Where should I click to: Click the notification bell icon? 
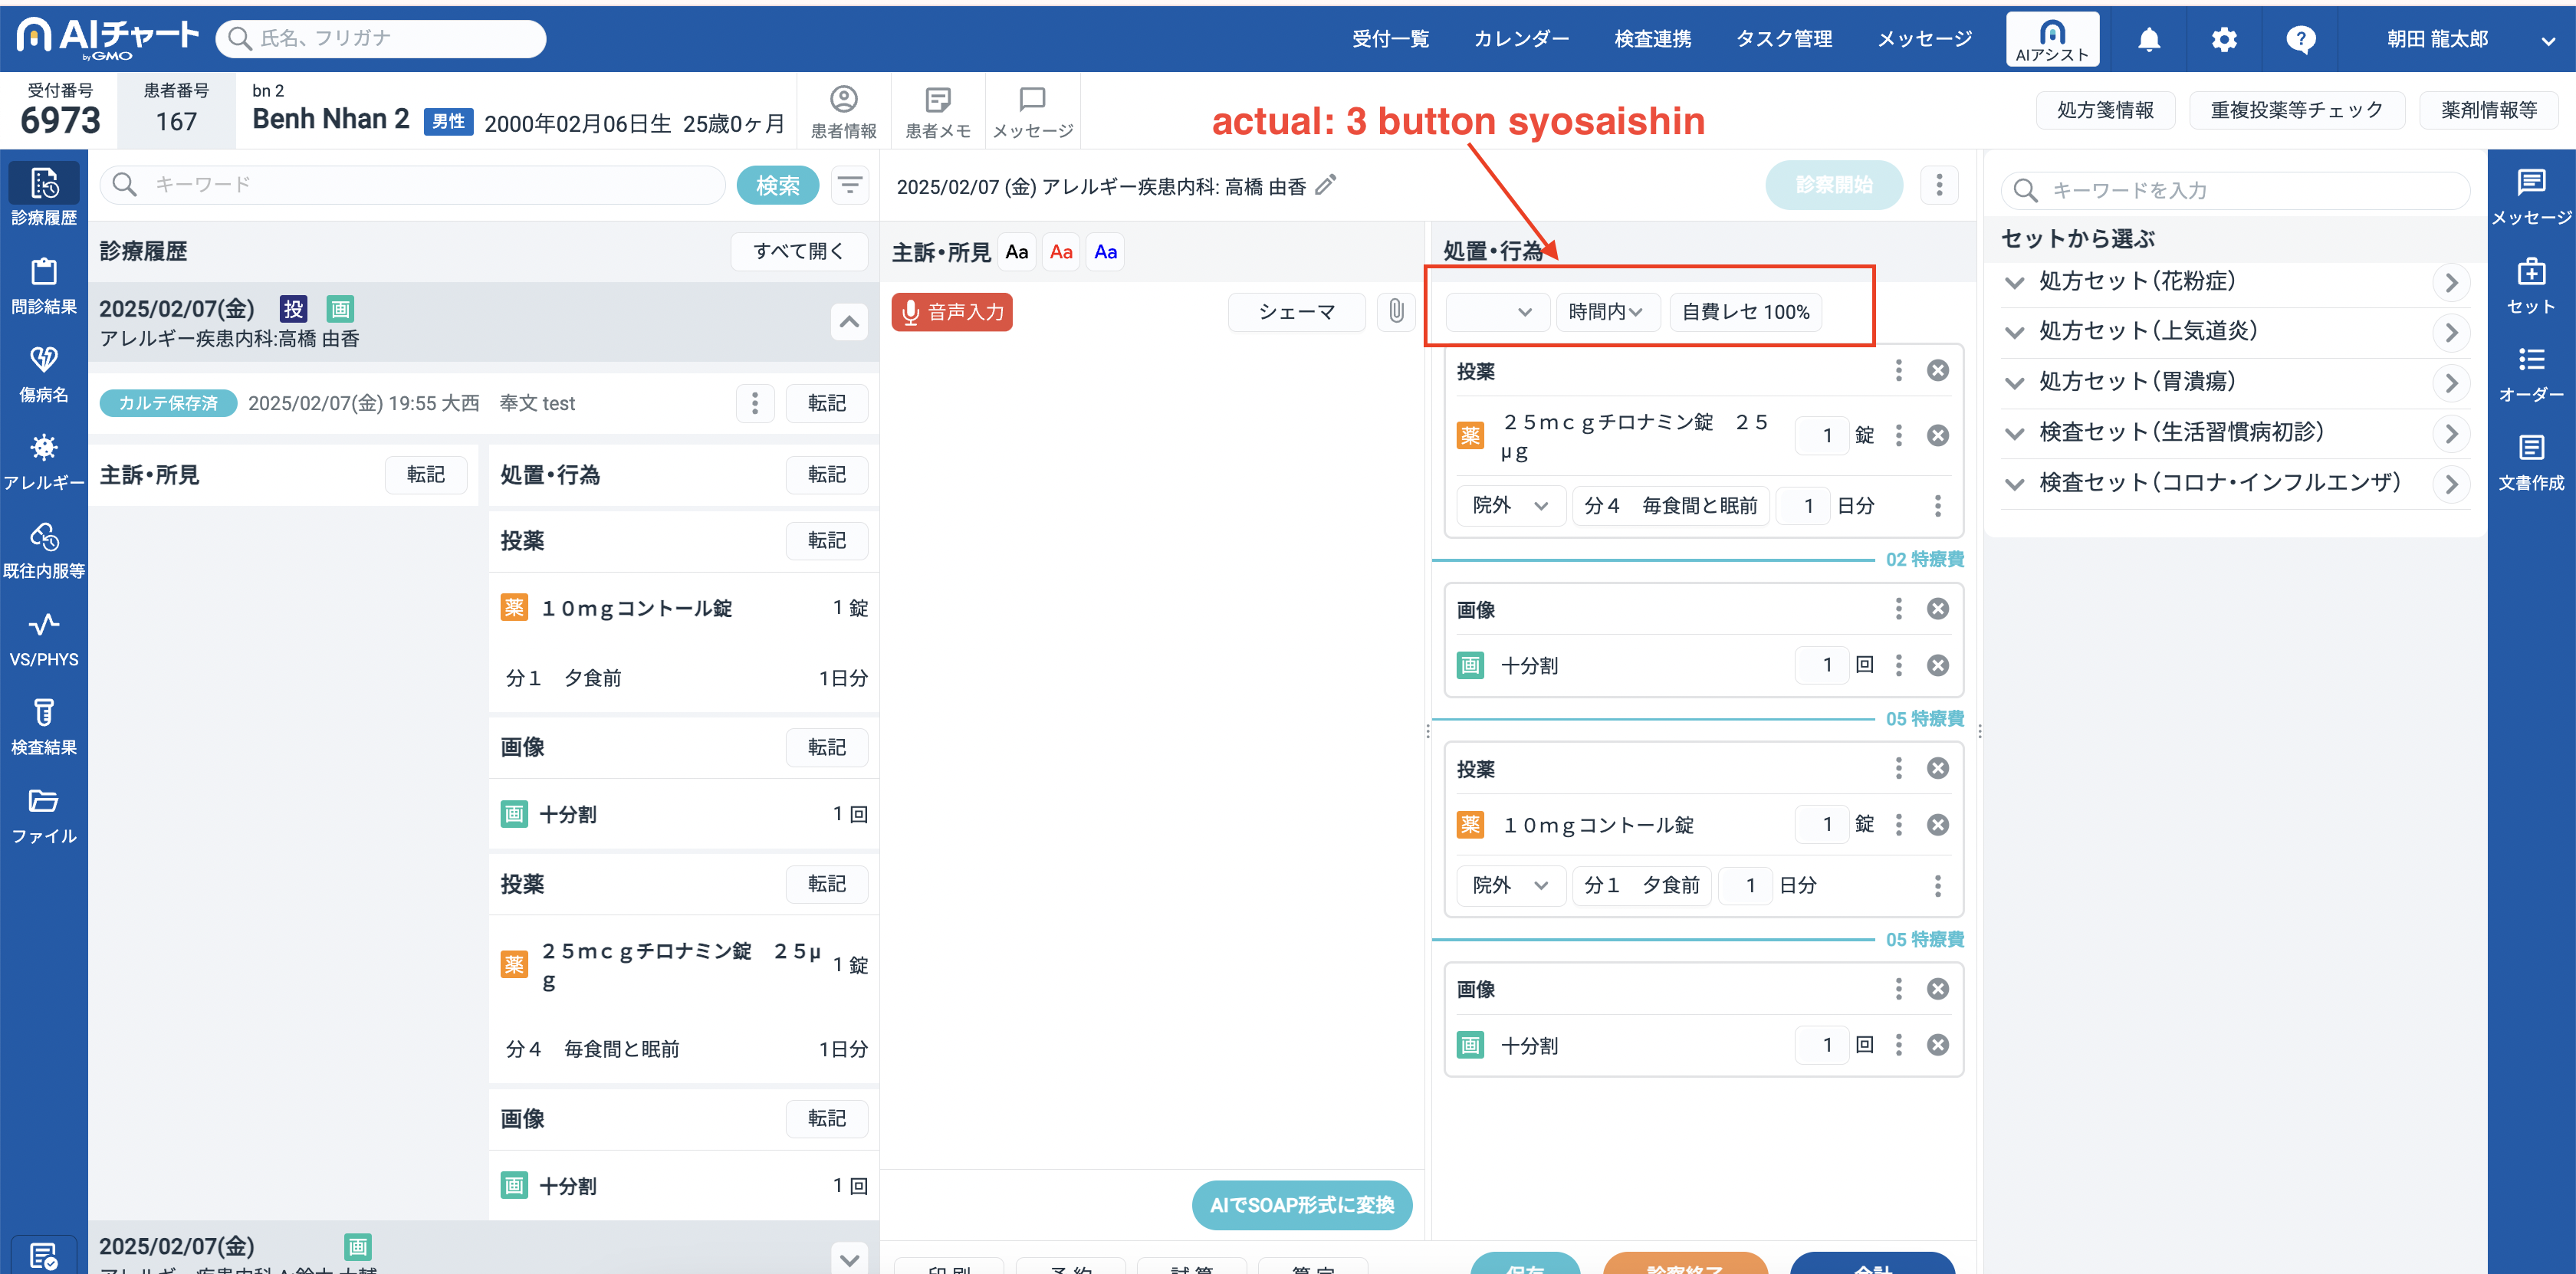[2148, 39]
